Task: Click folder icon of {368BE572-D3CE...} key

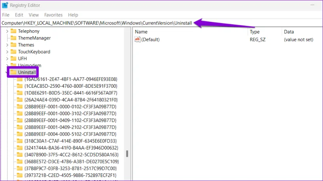Action: pyautogui.click(x=19, y=162)
